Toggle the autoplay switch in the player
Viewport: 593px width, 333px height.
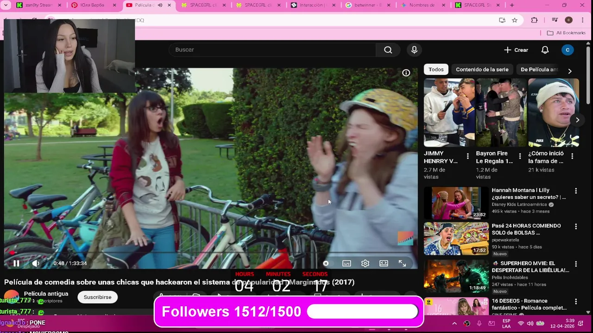click(326, 263)
